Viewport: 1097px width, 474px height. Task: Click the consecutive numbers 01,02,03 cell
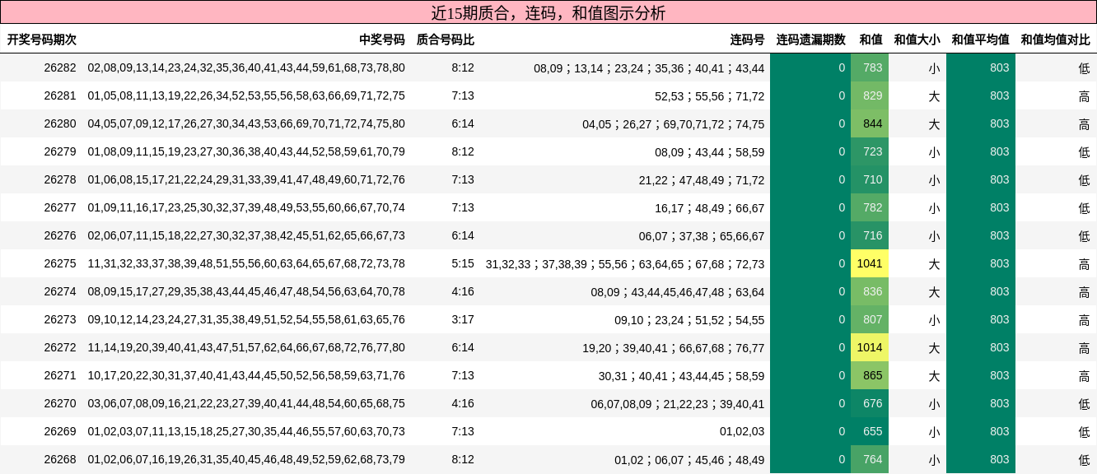pos(742,431)
